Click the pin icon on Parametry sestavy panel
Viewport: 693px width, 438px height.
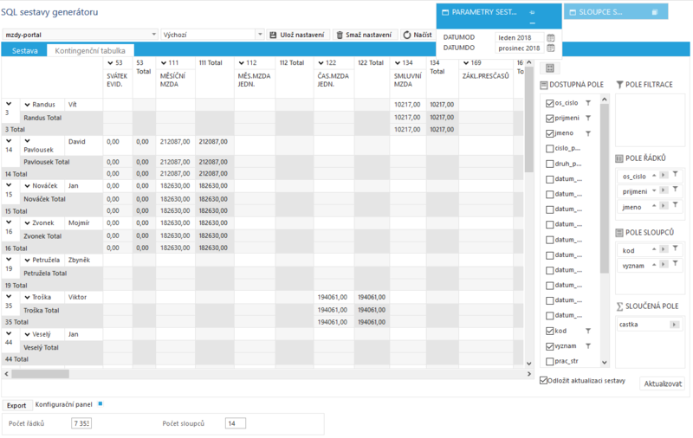pos(533,12)
